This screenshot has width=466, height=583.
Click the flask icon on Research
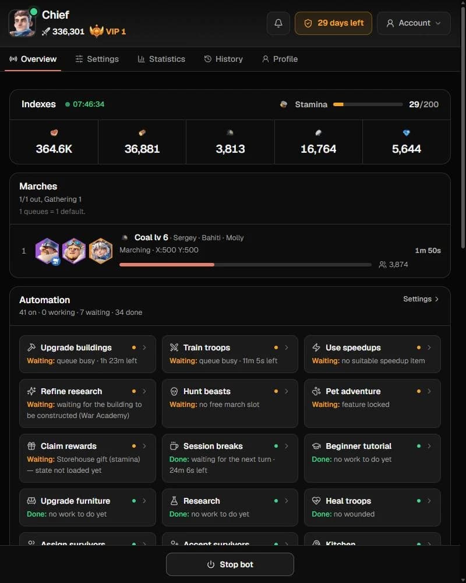[x=174, y=501]
